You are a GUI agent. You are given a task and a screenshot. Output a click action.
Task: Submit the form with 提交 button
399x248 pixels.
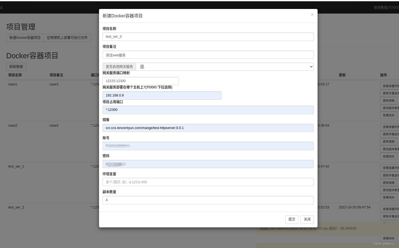click(292, 220)
